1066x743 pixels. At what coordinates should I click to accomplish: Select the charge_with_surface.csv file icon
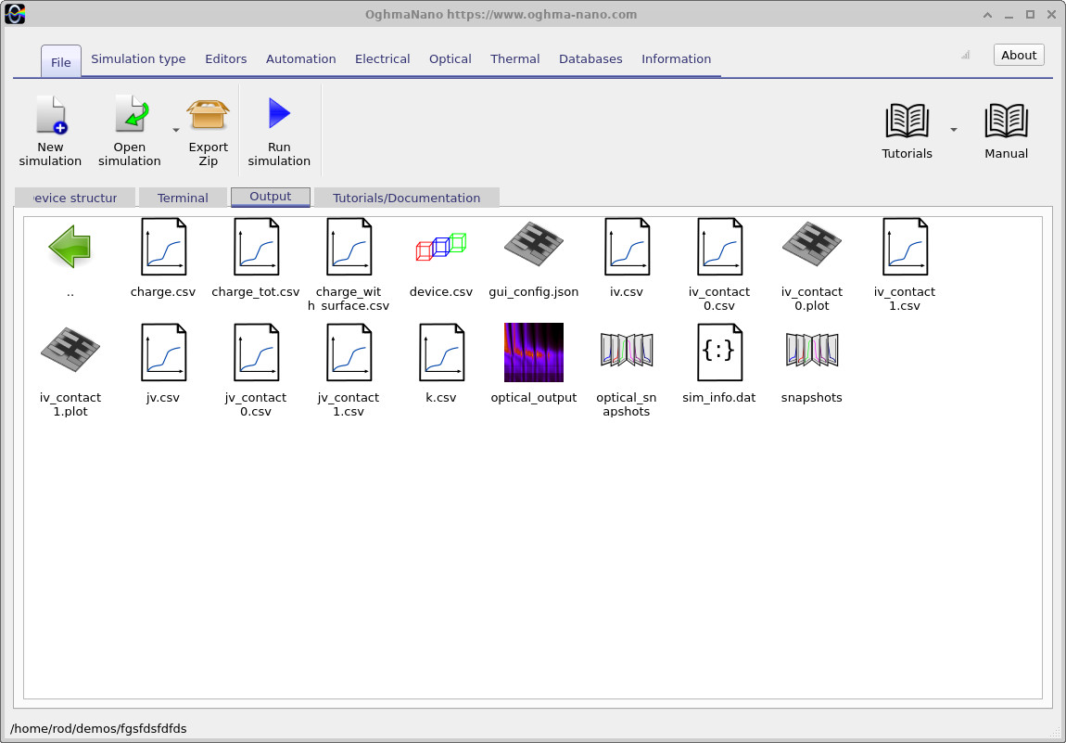click(x=349, y=247)
